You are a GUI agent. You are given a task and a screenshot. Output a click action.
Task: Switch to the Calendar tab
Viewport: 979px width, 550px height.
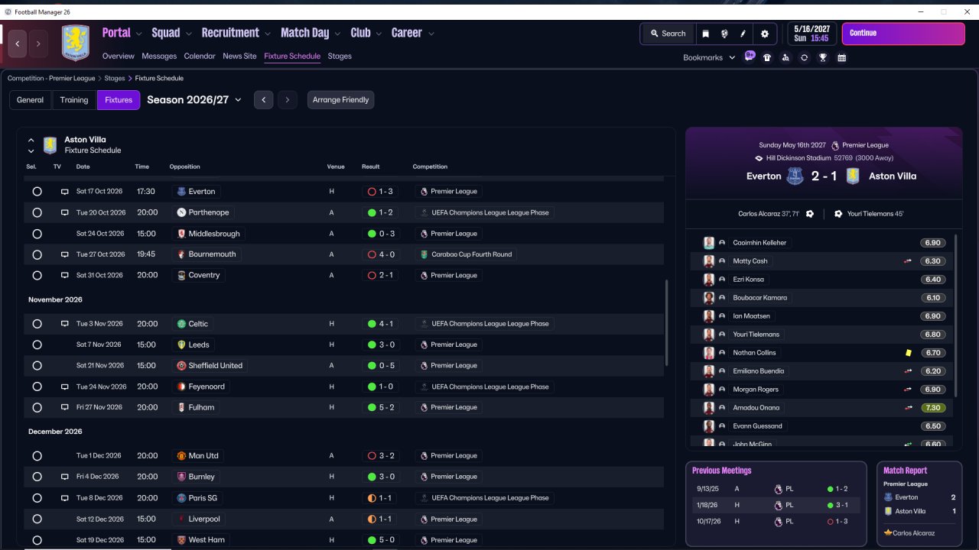(200, 57)
